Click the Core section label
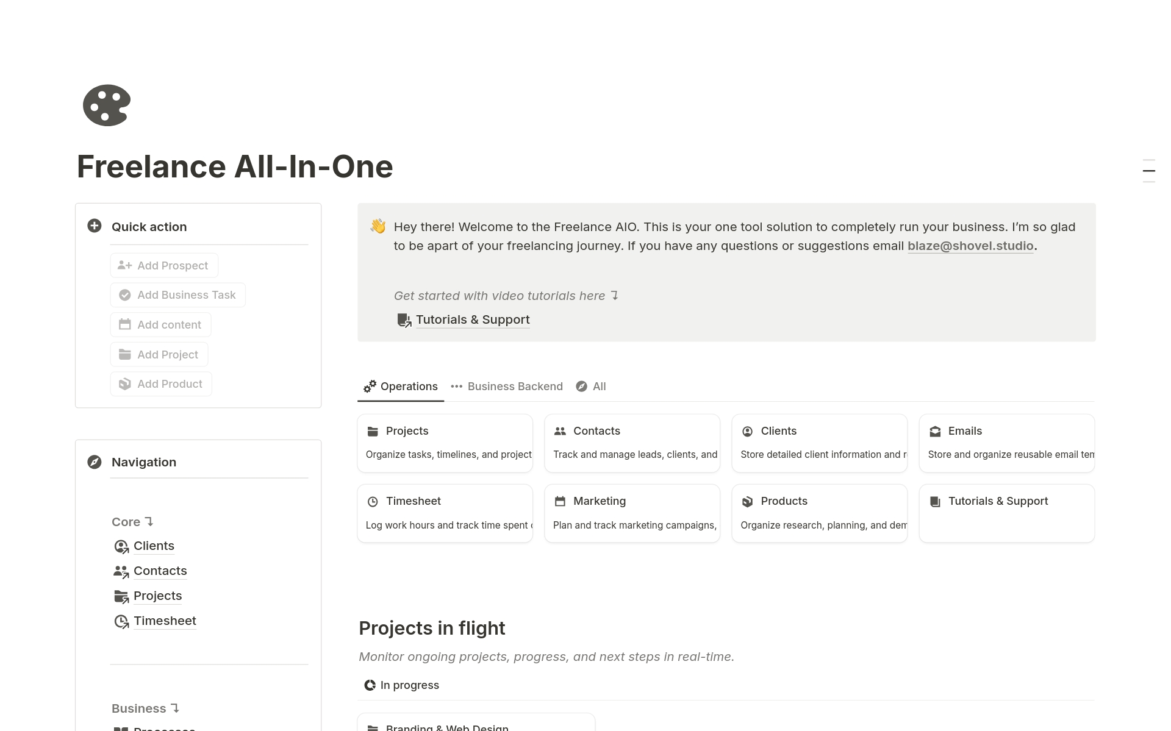 pyautogui.click(x=132, y=522)
